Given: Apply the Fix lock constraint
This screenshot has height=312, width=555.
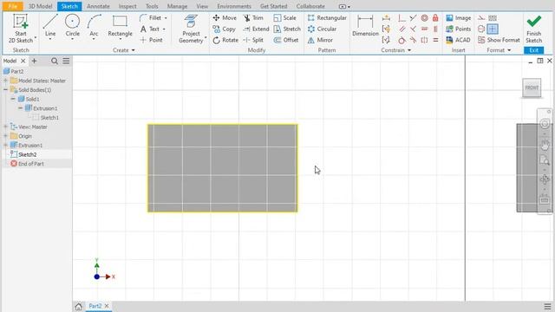Looking at the screenshot, I should [435, 17].
